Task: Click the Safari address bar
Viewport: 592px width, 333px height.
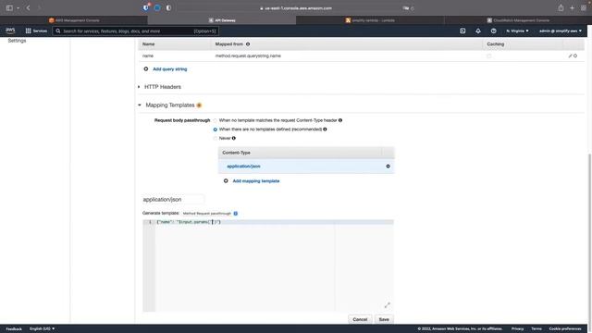Action: 296,8
